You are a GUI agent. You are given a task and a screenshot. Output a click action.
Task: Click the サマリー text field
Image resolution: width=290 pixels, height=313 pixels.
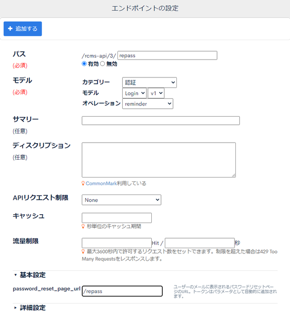pyautogui.click(x=160, y=120)
